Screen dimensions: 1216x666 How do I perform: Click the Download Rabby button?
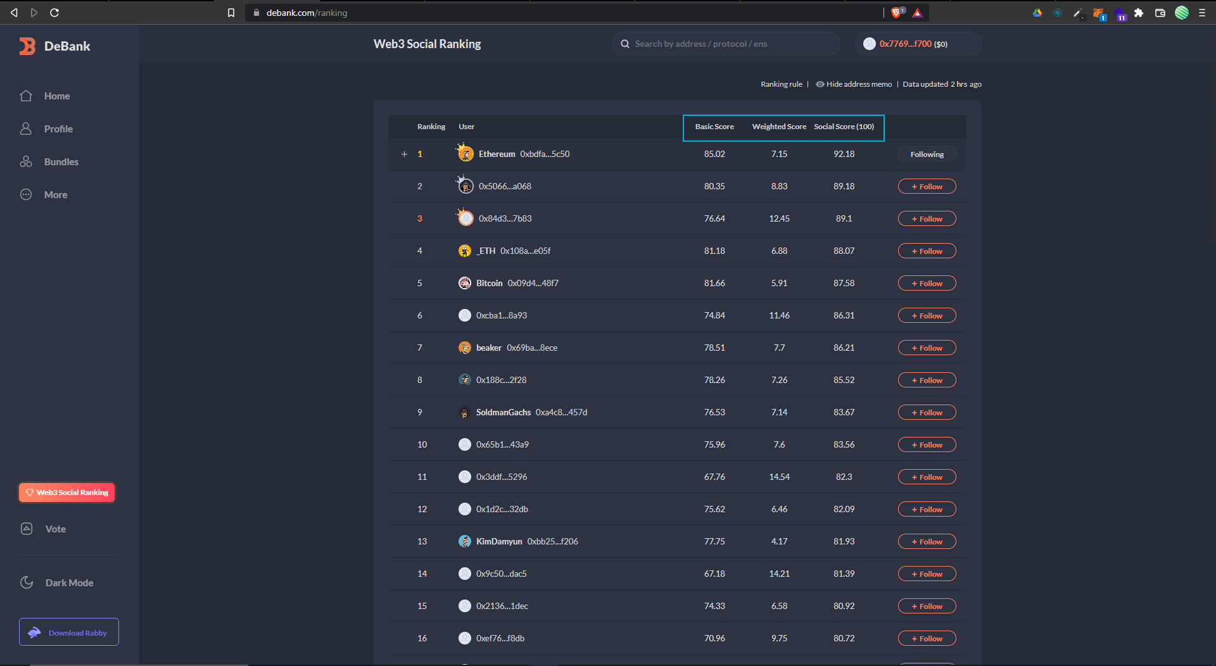(x=69, y=632)
